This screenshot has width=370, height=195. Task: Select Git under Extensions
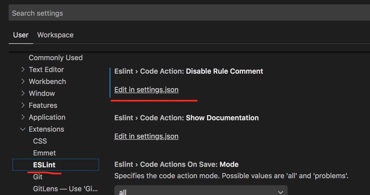tap(38, 177)
